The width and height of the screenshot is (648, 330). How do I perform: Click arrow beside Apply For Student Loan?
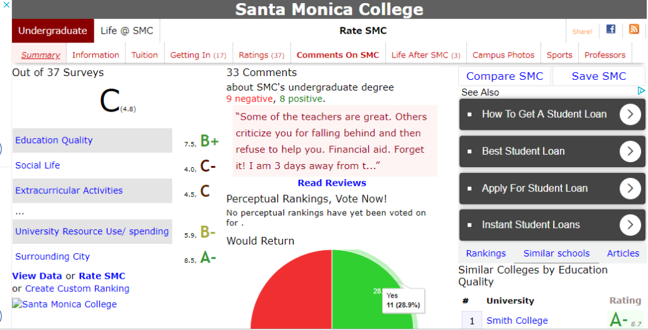[630, 189]
